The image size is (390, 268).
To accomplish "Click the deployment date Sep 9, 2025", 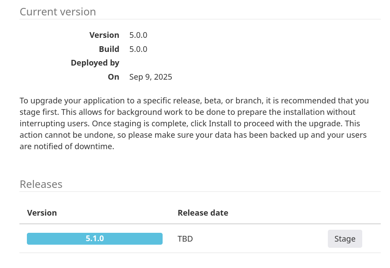I will tap(151, 77).
